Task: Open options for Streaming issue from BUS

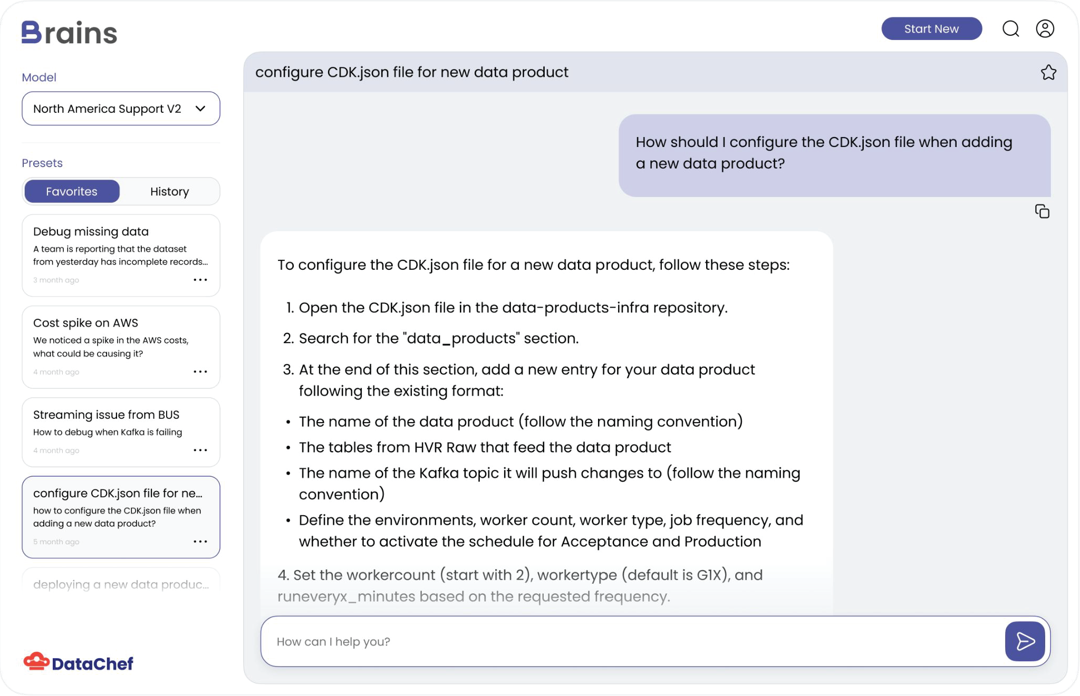Action: 200,450
